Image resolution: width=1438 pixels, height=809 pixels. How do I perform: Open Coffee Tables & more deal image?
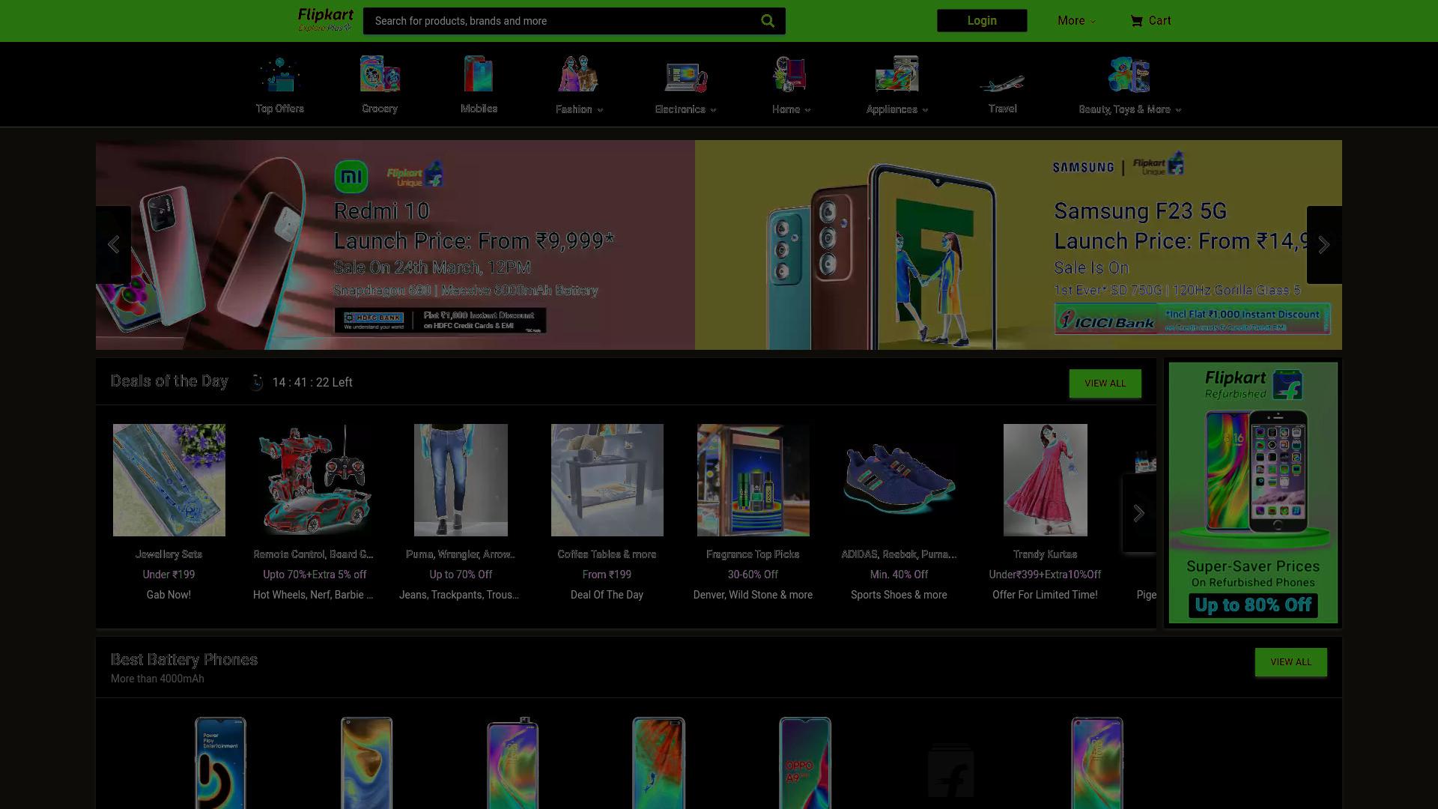pyautogui.click(x=607, y=480)
